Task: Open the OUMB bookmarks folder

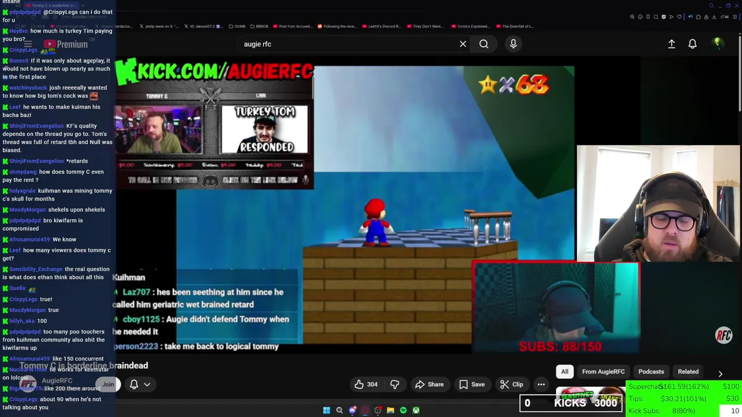Action: [x=238, y=26]
